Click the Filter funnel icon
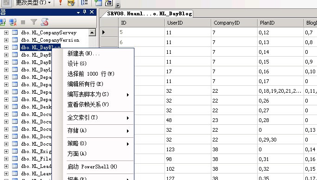The width and height of the screenshot is (317, 180). pos(34,22)
